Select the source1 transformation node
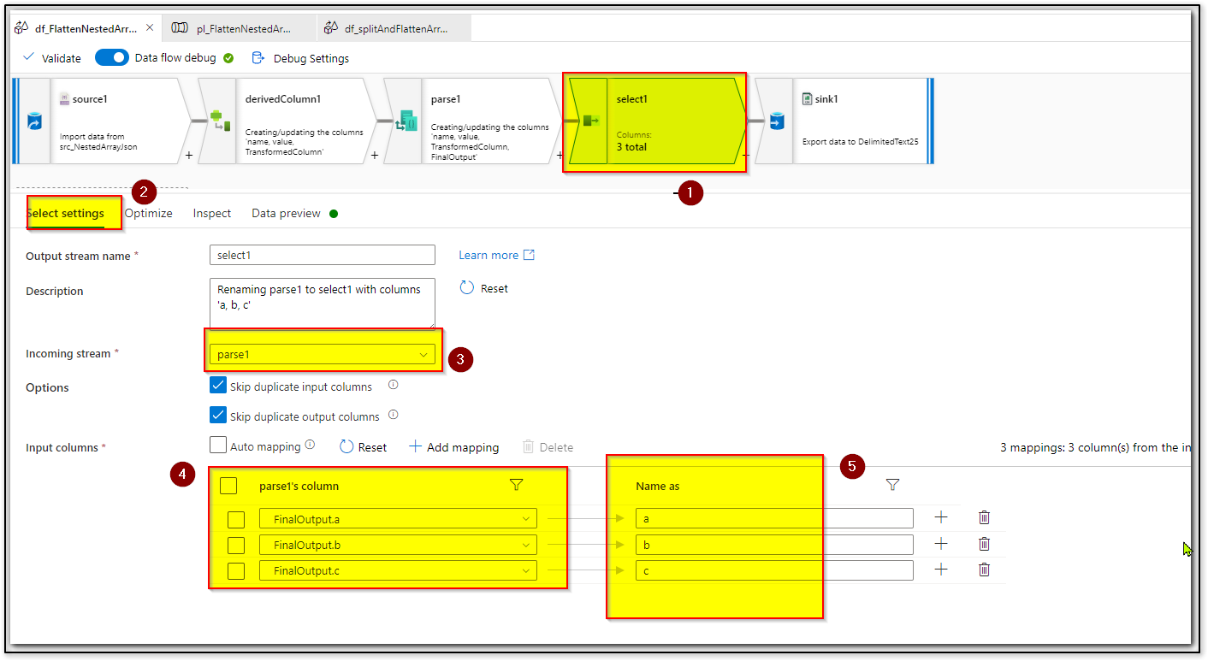1208x661 pixels. [120, 120]
